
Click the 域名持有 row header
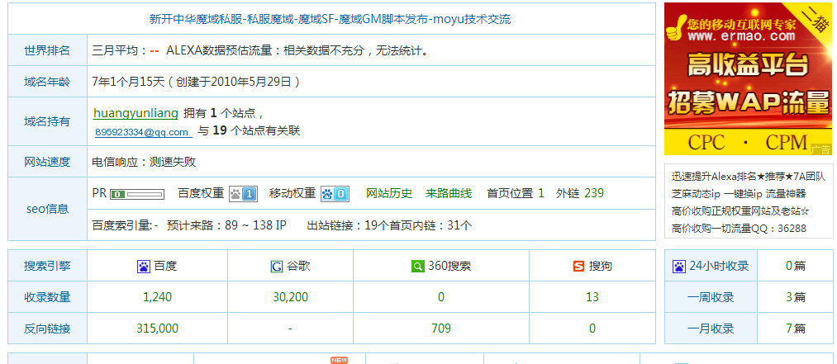pos(47,121)
